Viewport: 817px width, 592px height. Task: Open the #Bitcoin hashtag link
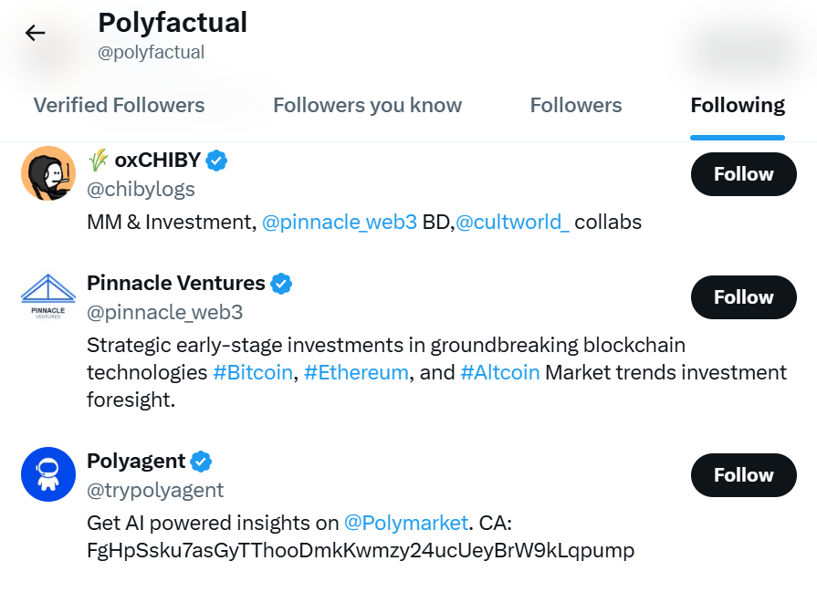(x=253, y=373)
